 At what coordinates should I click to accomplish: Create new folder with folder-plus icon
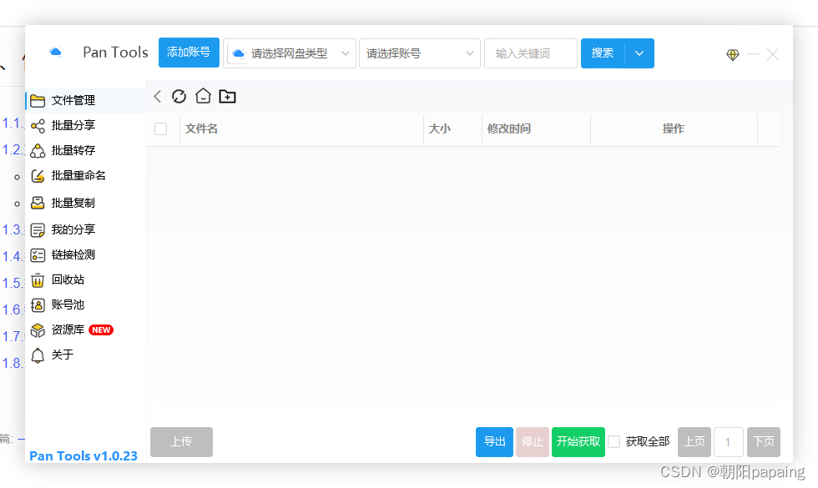[x=227, y=97]
